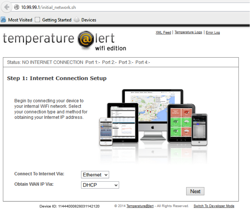Click the browser back arrow button
This screenshot has width=250, height=220.
(6, 7)
